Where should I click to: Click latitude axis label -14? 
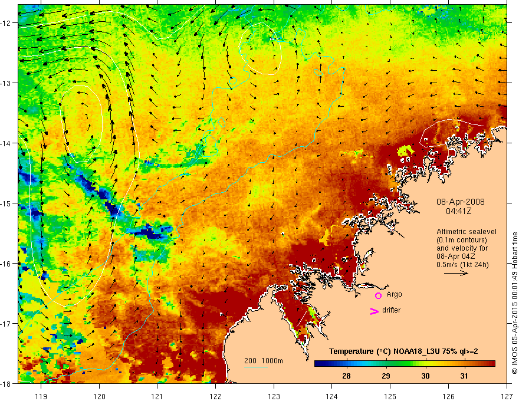click(5, 143)
